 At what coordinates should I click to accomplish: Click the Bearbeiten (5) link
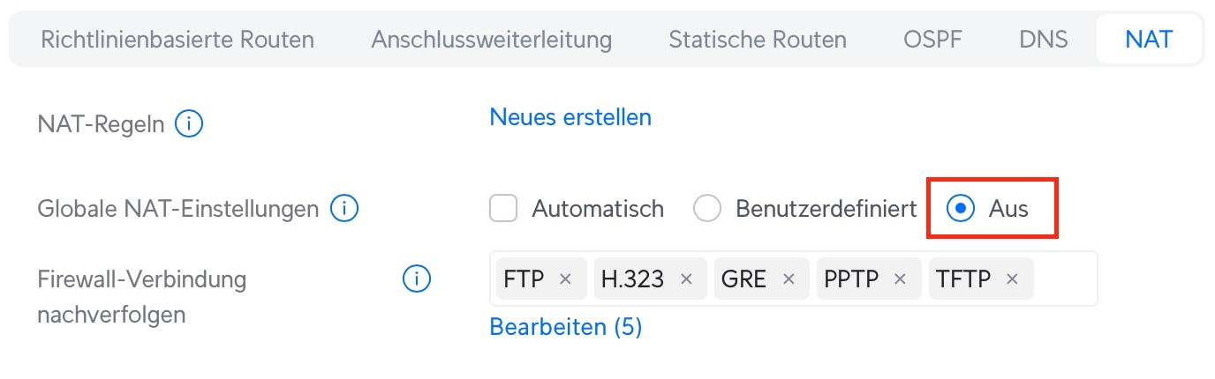[x=566, y=327]
